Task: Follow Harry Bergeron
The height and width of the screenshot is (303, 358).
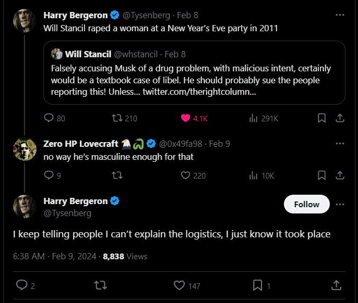Action: pos(307,204)
